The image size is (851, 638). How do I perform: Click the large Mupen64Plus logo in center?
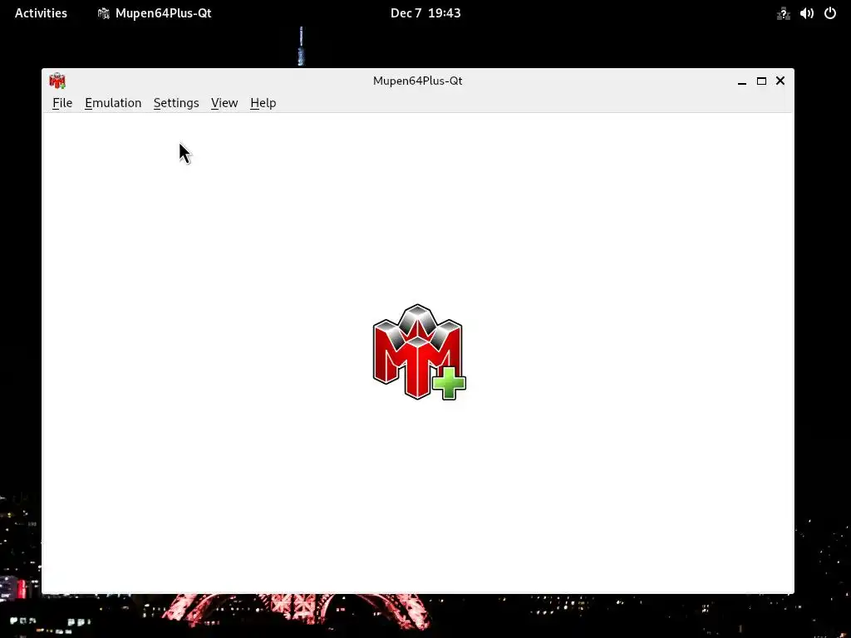coord(419,352)
